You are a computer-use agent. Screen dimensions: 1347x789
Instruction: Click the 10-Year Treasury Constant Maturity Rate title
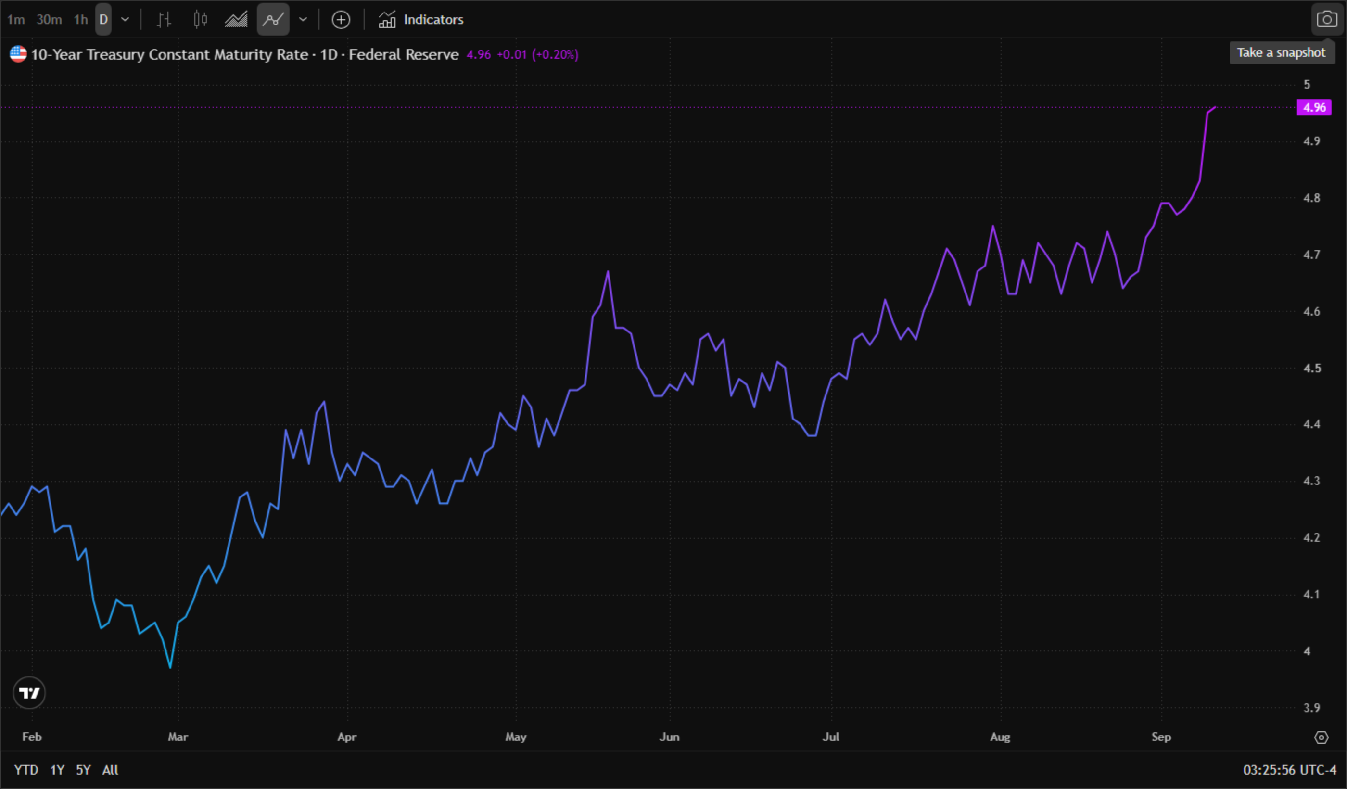coord(169,54)
